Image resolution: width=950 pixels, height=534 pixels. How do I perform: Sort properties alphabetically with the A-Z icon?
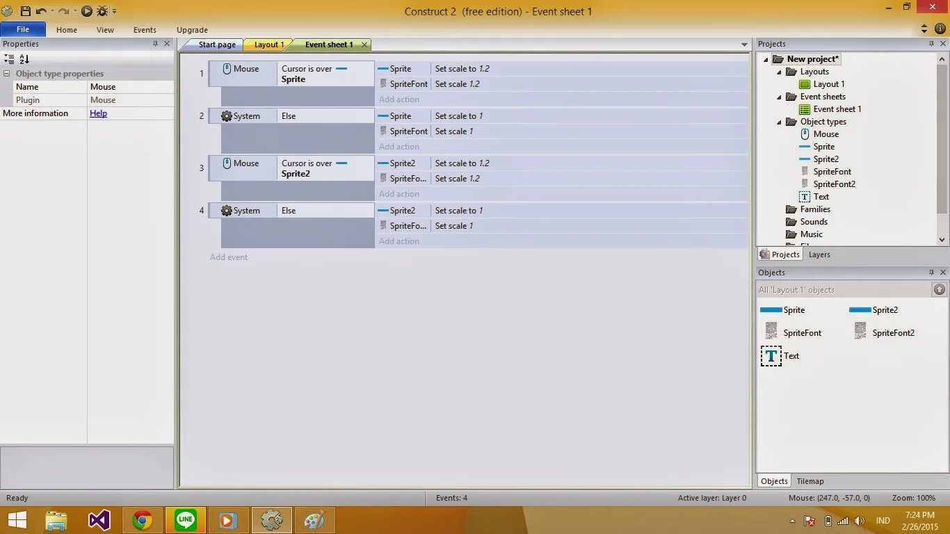[24, 59]
